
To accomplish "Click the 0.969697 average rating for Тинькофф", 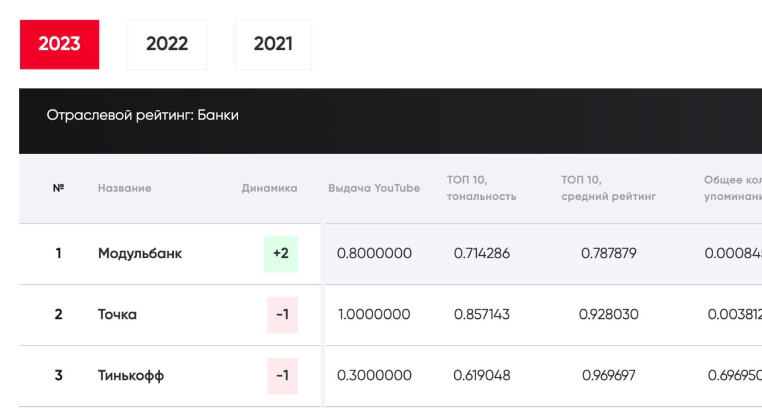I will pos(608,375).
